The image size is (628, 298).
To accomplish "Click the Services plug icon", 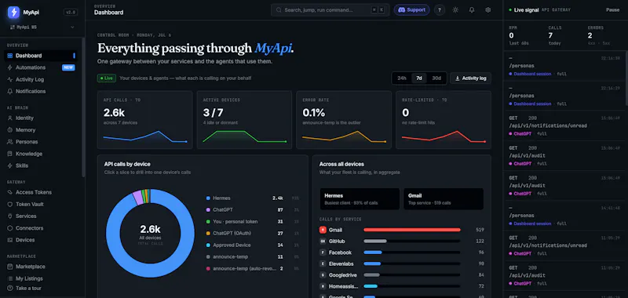I will (x=10, y=216).
